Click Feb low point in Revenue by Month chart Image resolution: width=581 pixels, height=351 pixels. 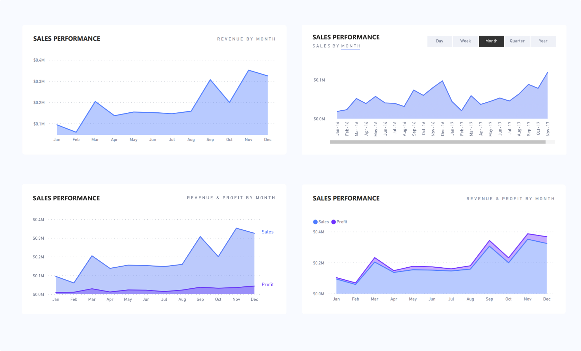click(76, 132)
